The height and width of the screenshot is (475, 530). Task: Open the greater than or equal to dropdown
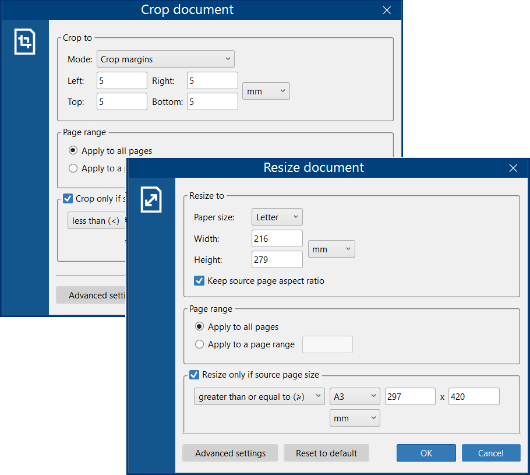tap(259, 396)
